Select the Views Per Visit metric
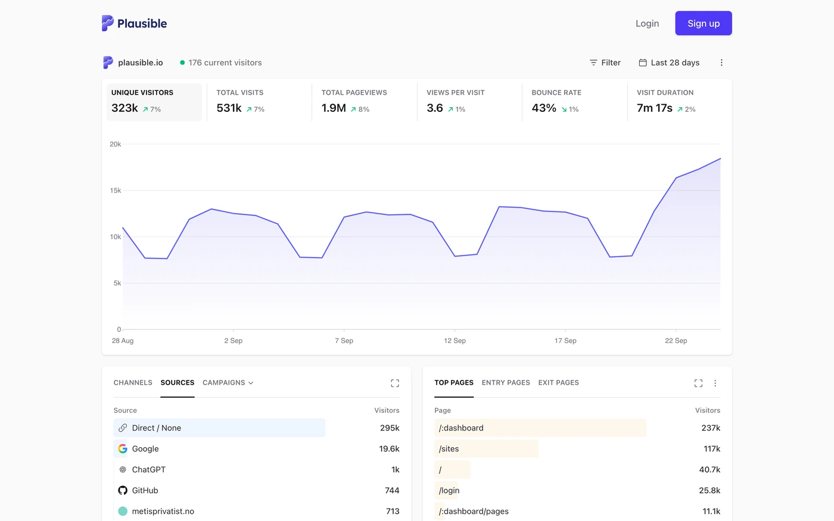 (469, 102)
